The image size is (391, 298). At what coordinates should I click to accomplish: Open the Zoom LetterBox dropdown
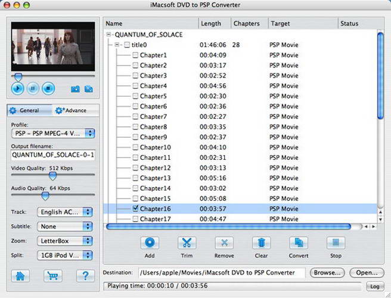[65, 241]
